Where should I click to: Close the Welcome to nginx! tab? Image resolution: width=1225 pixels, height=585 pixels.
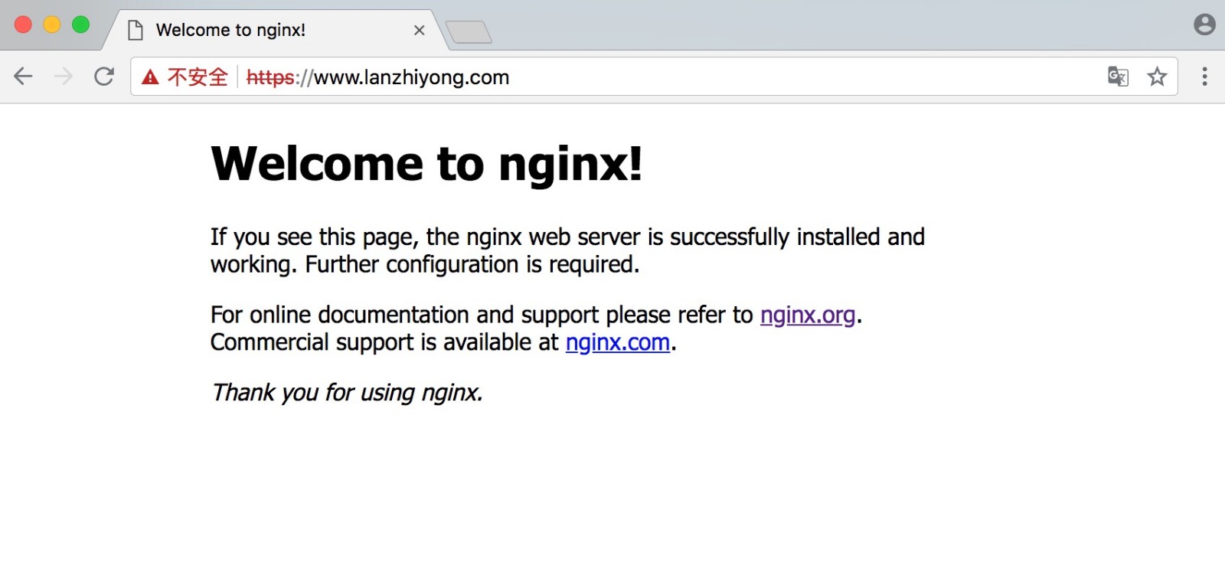click(419, 30)
